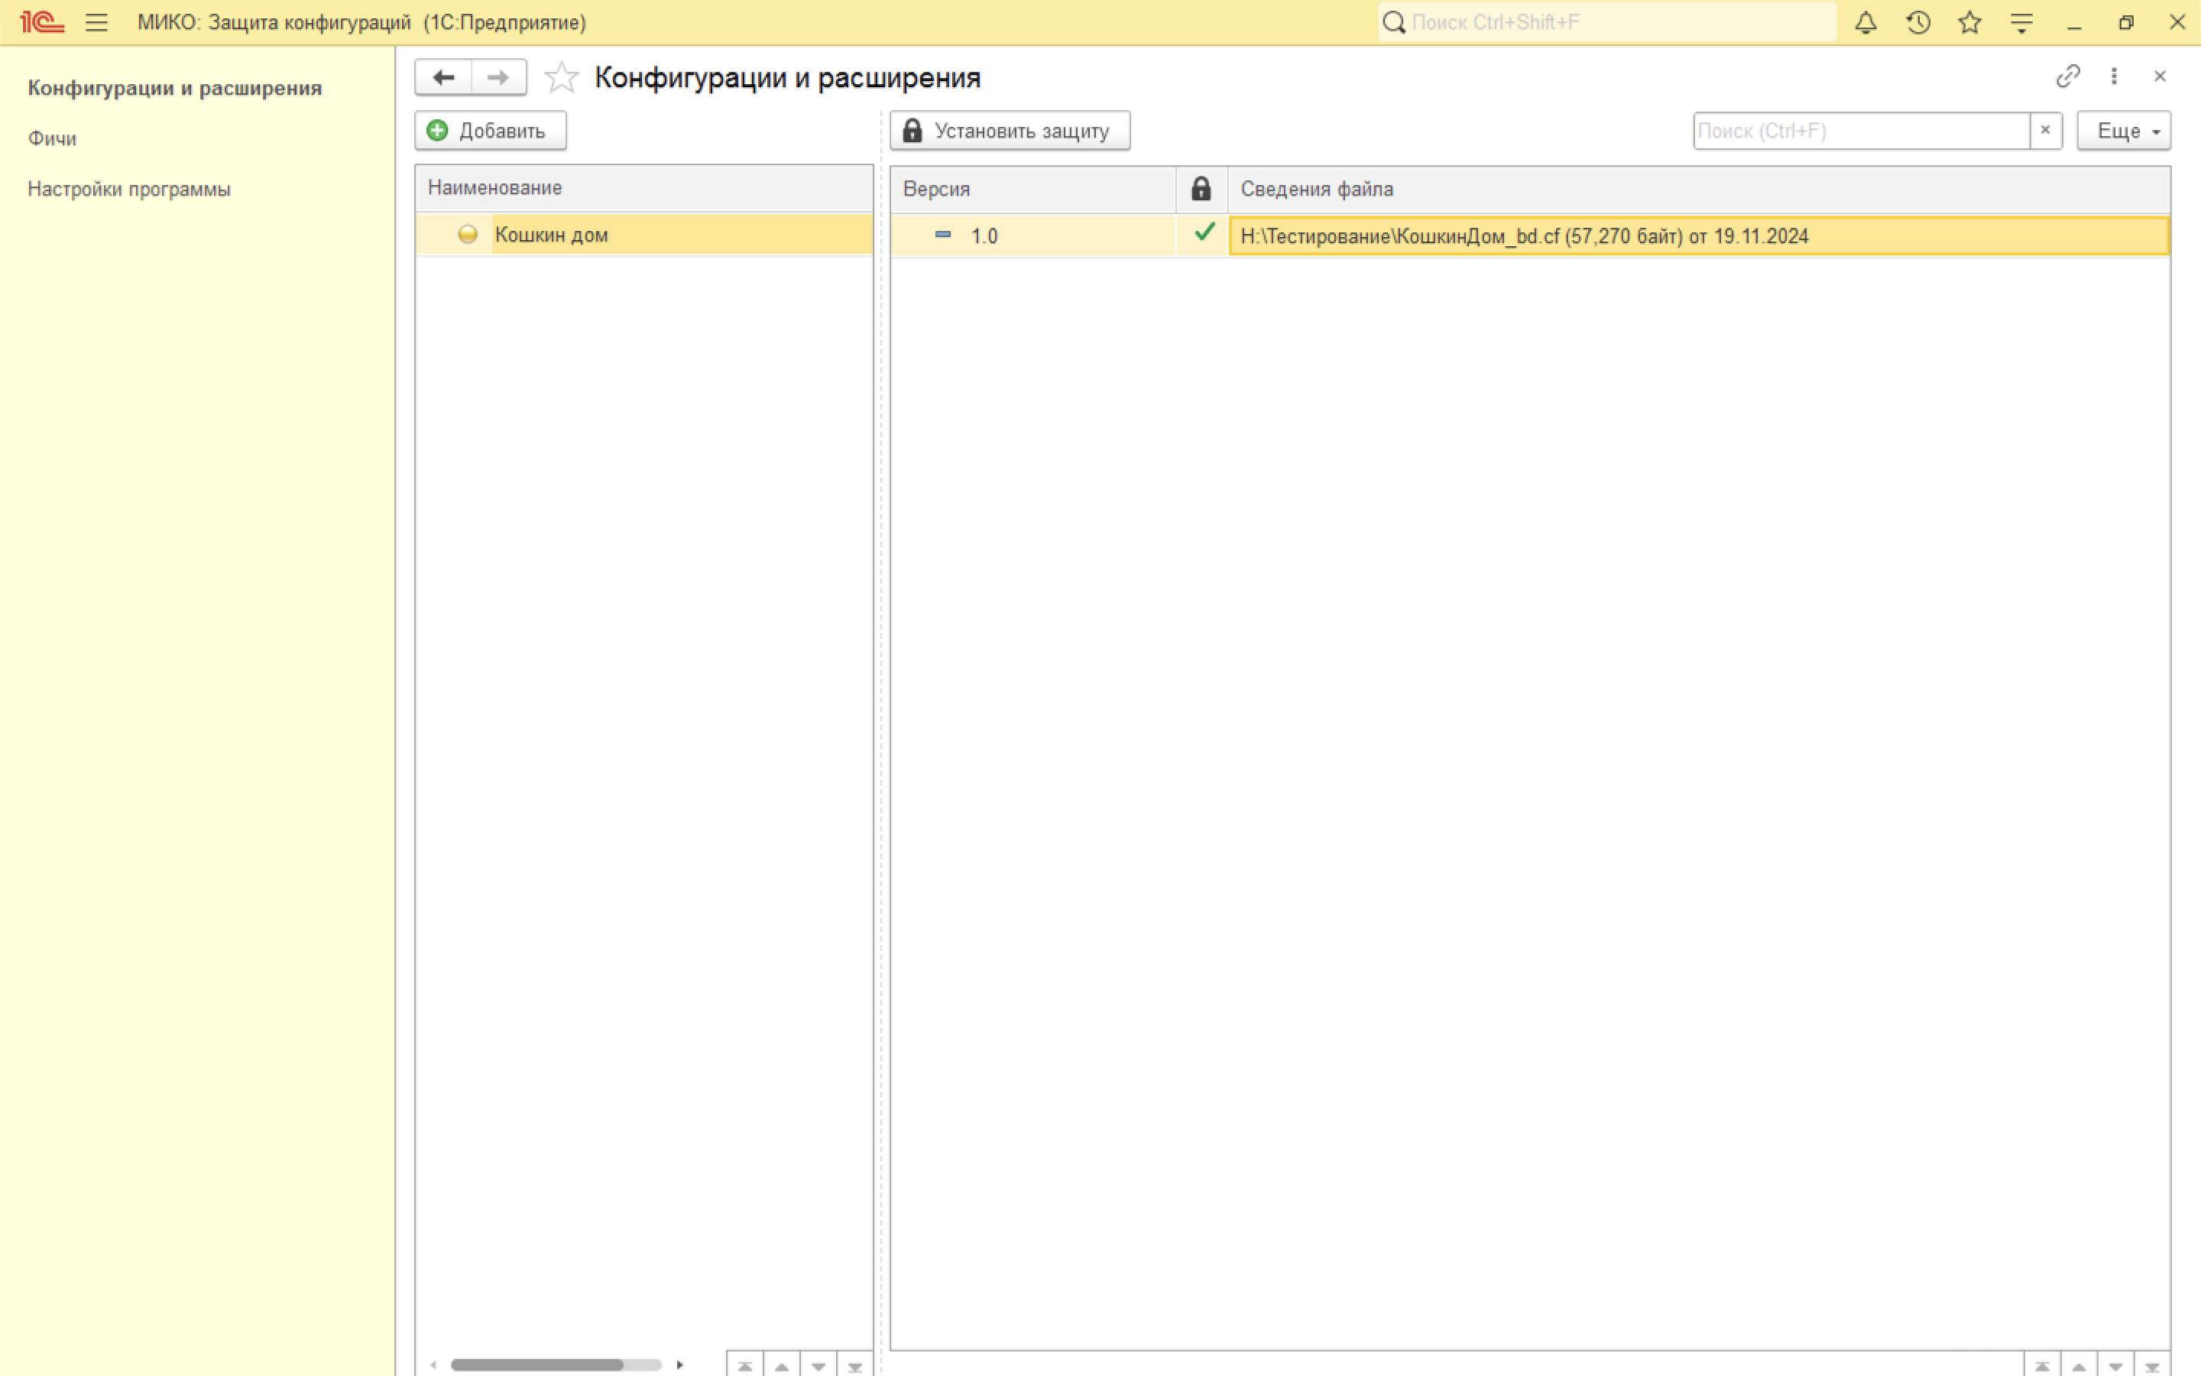Move up one row in left list

pyautogui.click(x=781, y=1365)
